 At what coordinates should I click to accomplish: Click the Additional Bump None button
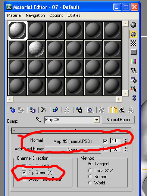pos(72,150)
